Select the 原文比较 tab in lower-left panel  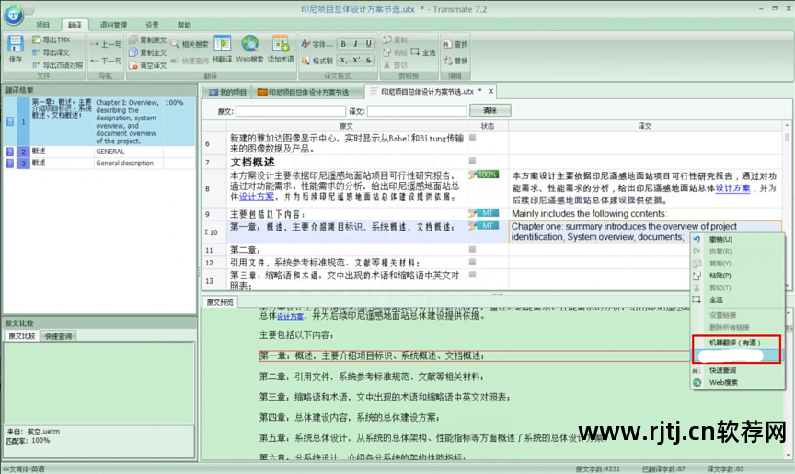[x=22, y=336]
